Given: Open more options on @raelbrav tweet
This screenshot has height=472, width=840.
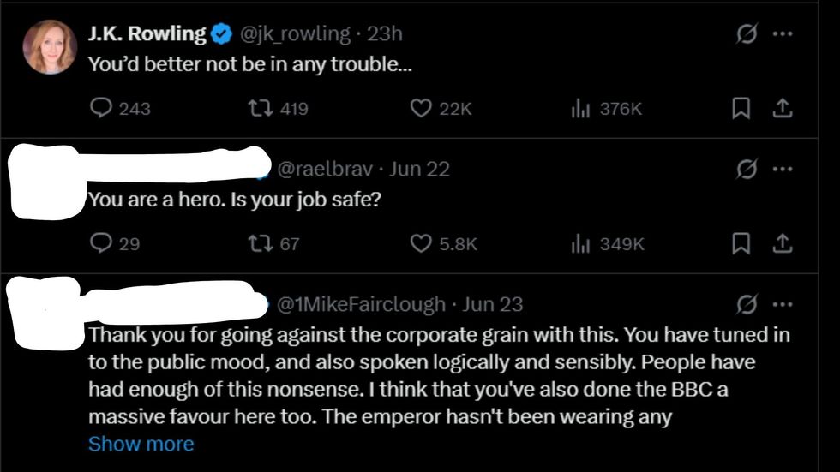Looking at the screenshot, I should click(x=782, y=169).
